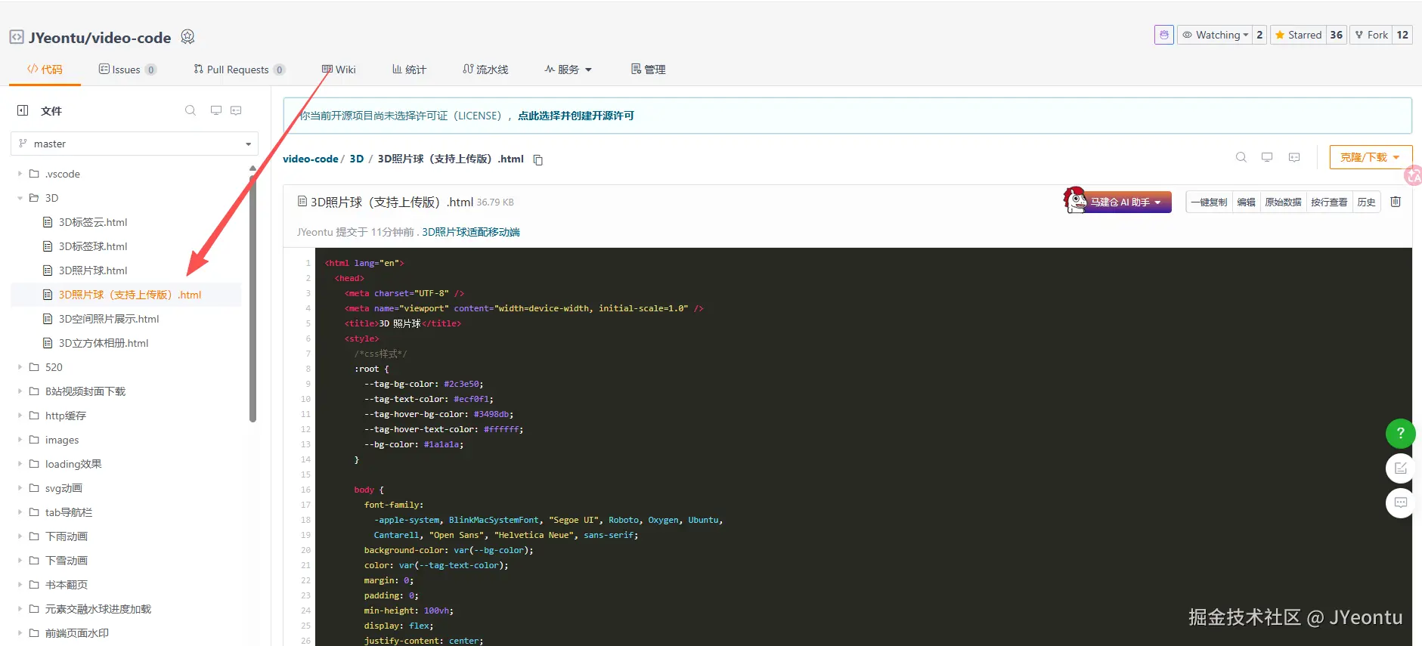
Task: Switch to the Issues tab
Action: (x=126, y=70)
